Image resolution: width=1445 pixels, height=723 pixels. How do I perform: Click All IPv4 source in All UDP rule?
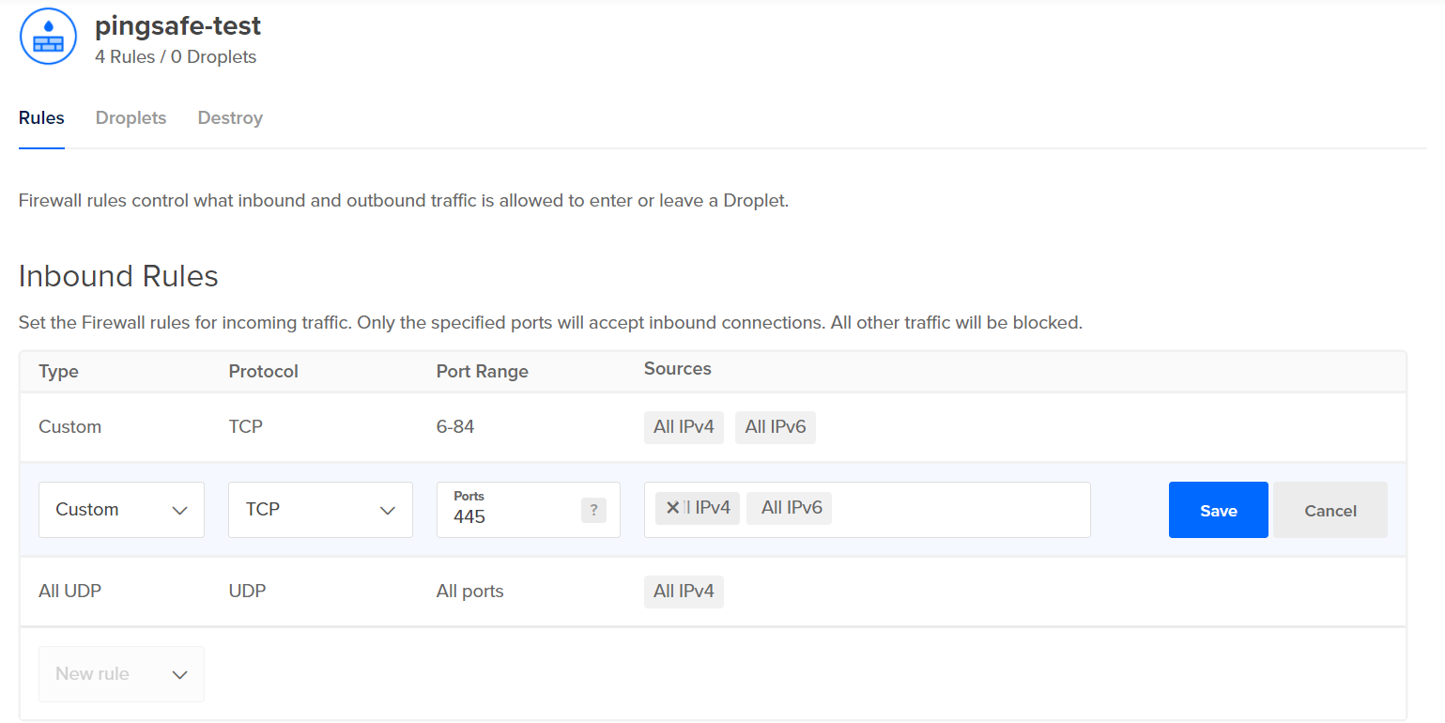[684, 592]
